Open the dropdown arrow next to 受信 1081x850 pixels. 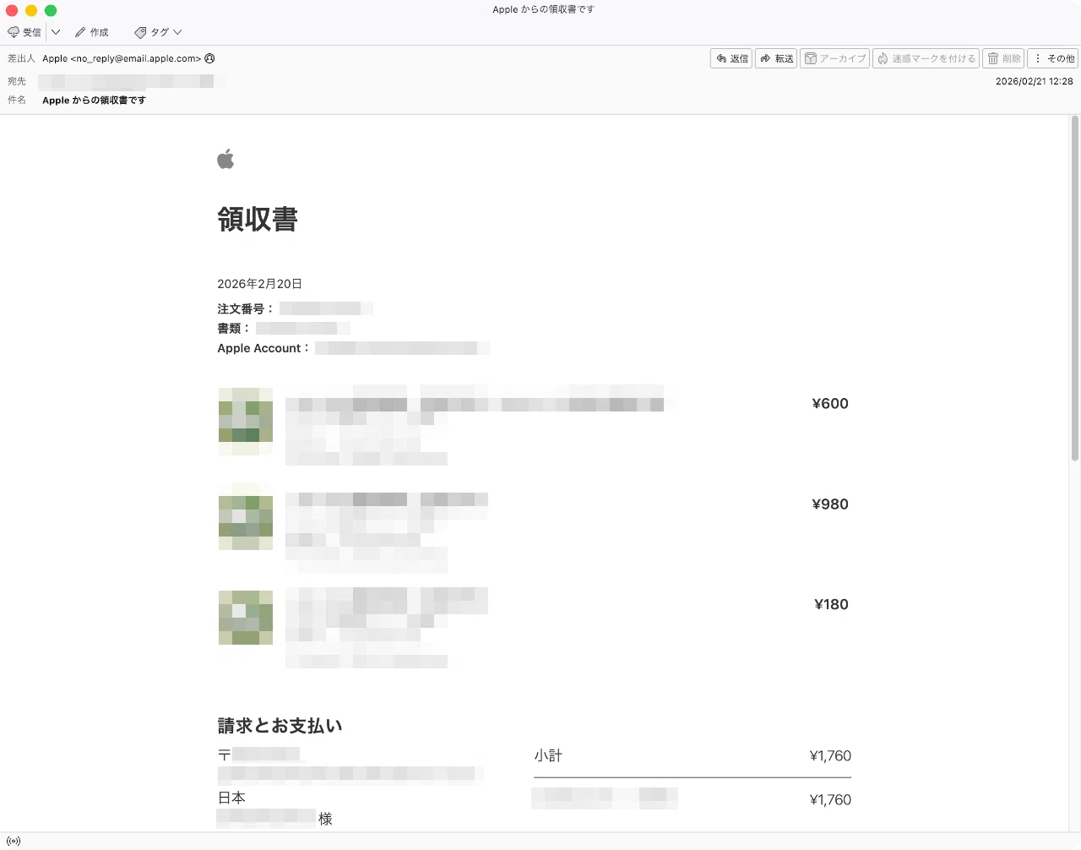pyautogui.click(x=56, y=32)
